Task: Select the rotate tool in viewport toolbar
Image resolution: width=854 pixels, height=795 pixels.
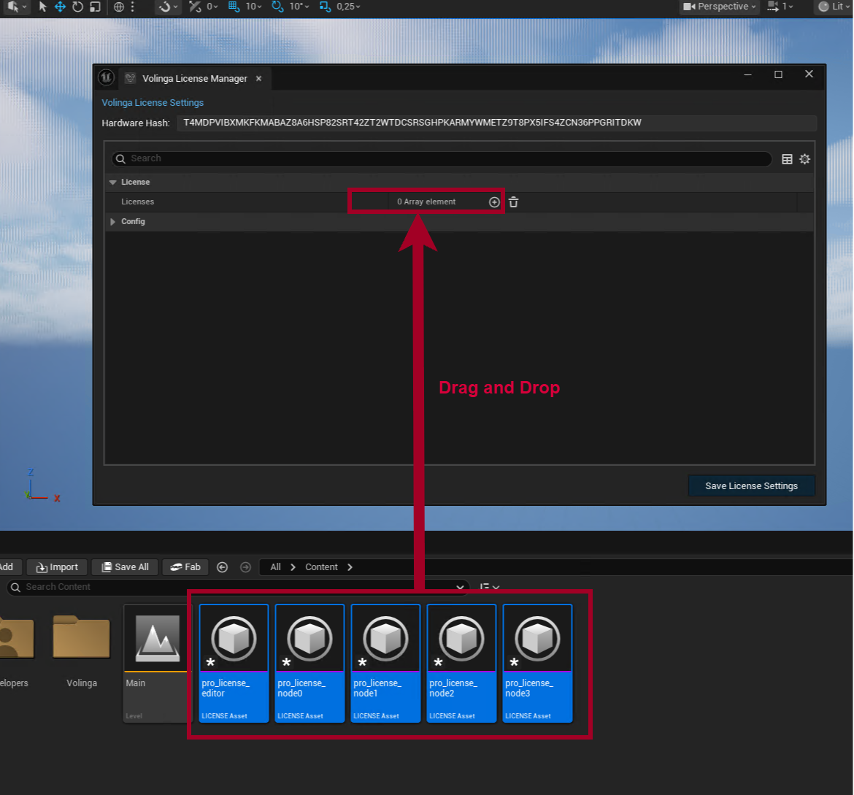Action: click(x=77, y=7)
